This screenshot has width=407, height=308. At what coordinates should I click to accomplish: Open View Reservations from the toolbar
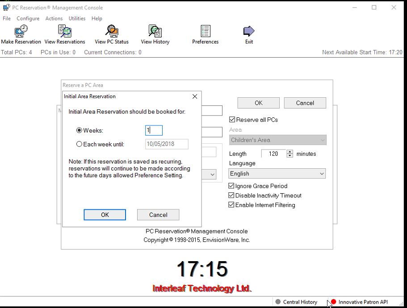coord(65,34)
